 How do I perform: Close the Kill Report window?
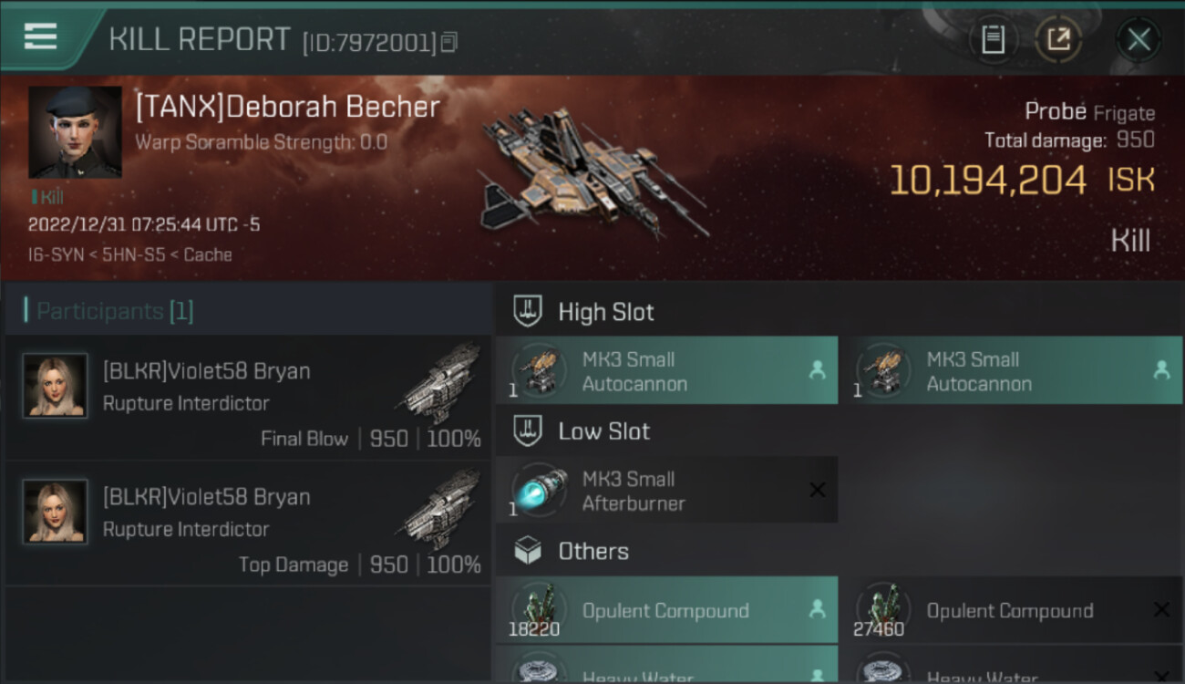pyautogui.click(x=1139, y=39)
